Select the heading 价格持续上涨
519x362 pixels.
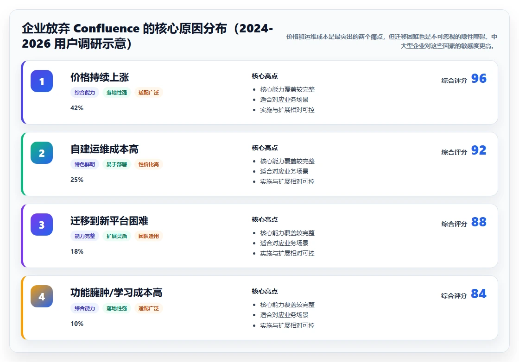pos(100,77)
